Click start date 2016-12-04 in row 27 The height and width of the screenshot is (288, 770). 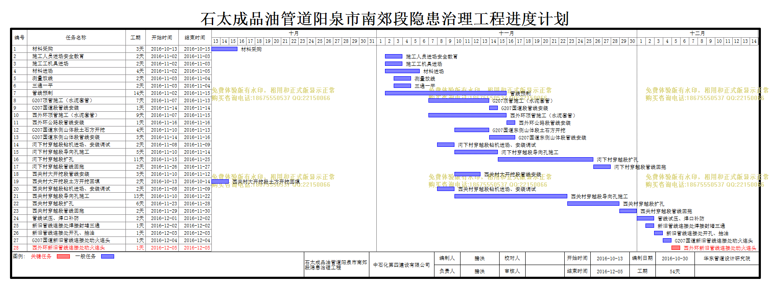(x=164, y=240)
